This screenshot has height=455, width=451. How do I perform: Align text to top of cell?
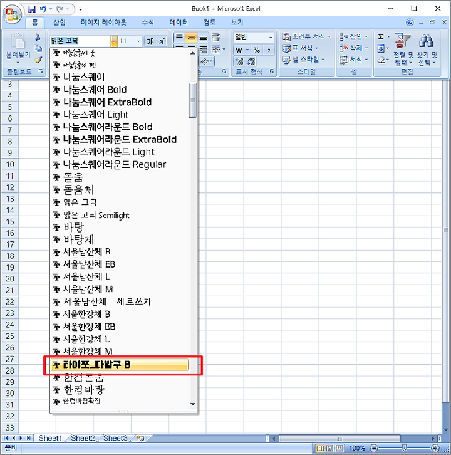click(180, 37)
